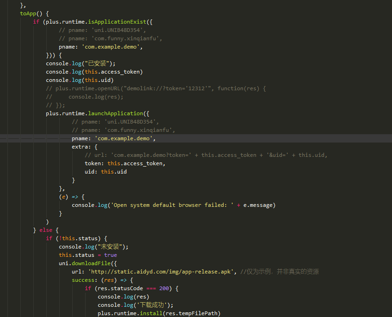The height and width of the screenshot is (317, 392).
Task: Click commented 'com.funny.xinqianfu' line under isApplicationExist
Action: (x=110, y=38)
